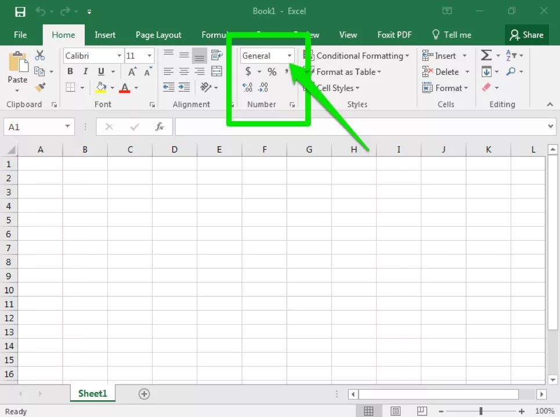The width and height of the screenshot is (560, 417).
Task: Expand the Name Box A1 dropdown
Action: (x=67, y=126)
